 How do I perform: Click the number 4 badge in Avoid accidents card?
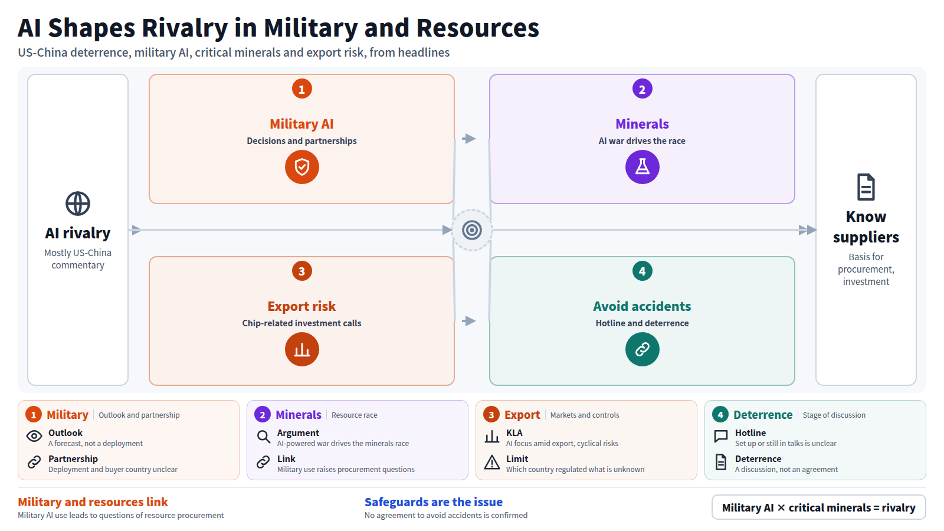coord(643,271)
